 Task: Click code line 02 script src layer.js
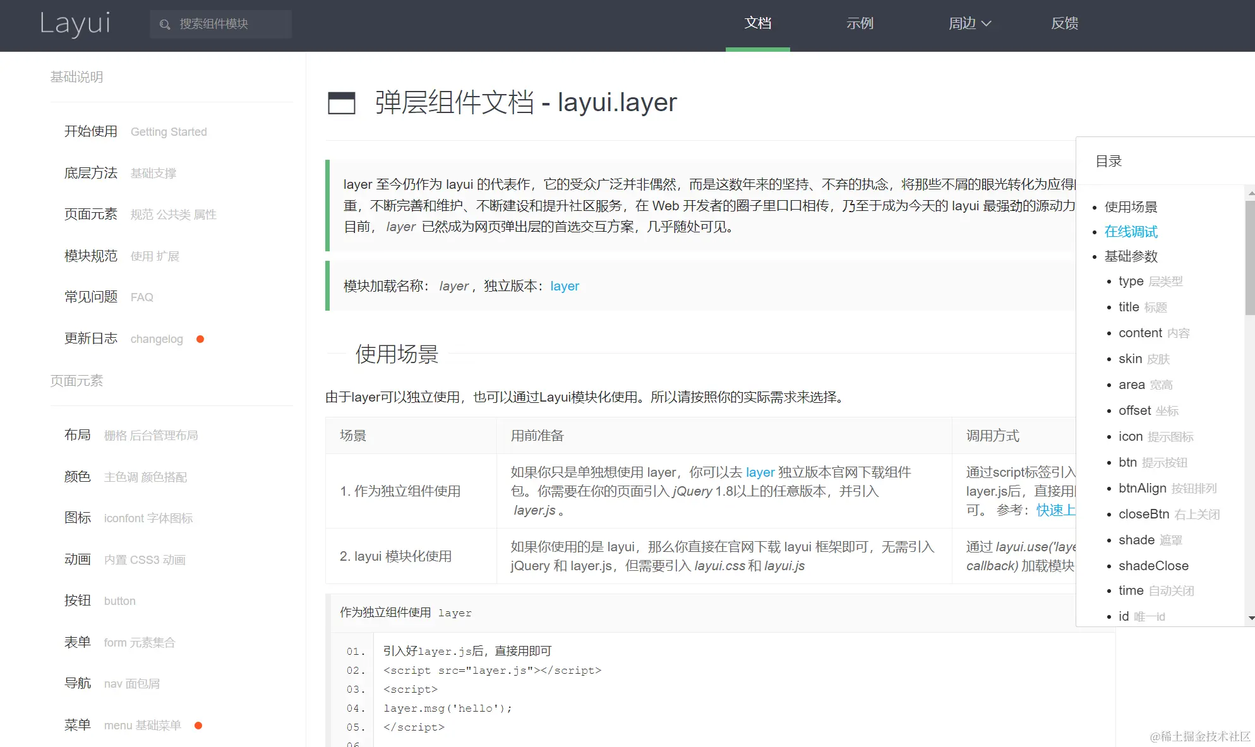click(x=493, y=671)
